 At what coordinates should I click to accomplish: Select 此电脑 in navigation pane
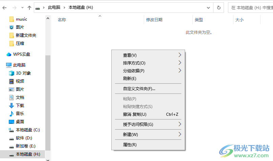click(19, 65)
